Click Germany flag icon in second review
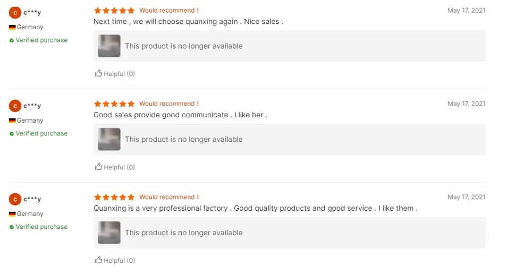This screenshot has width=507, height=267. coord(12,120)
